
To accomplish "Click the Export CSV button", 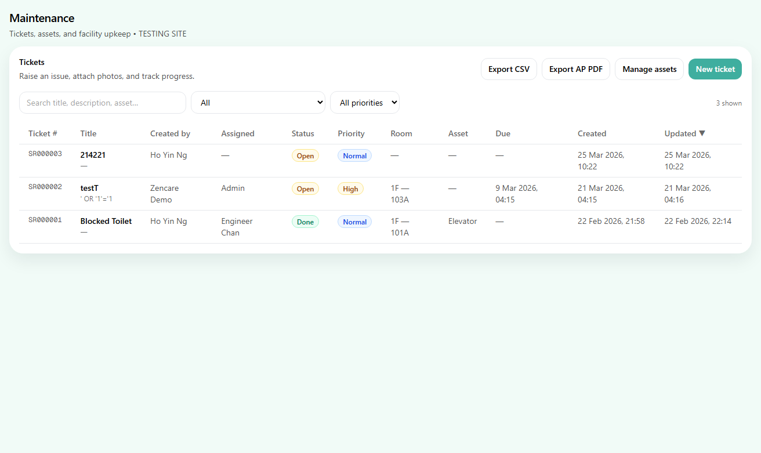I will pyautogui.click(x=509, y=69).
